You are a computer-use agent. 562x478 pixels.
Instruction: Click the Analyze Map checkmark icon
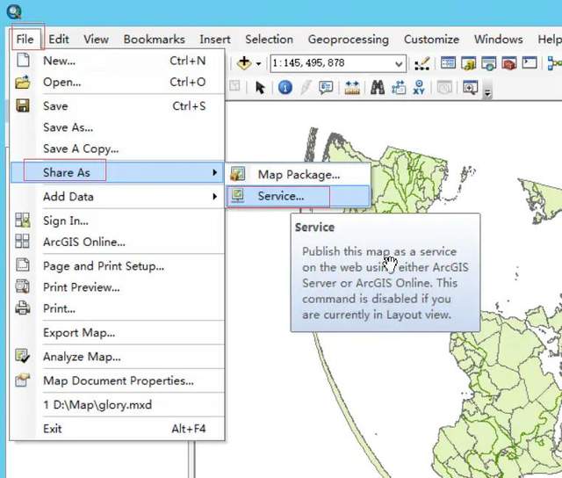click(23, 356)
